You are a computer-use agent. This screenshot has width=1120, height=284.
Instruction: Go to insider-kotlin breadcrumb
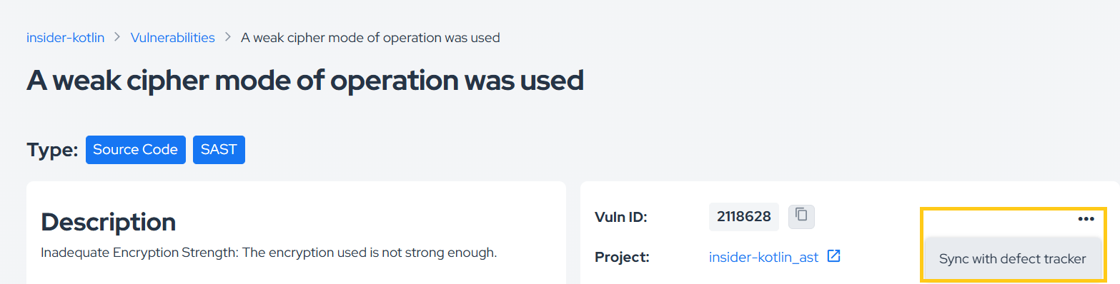[65, 38]
